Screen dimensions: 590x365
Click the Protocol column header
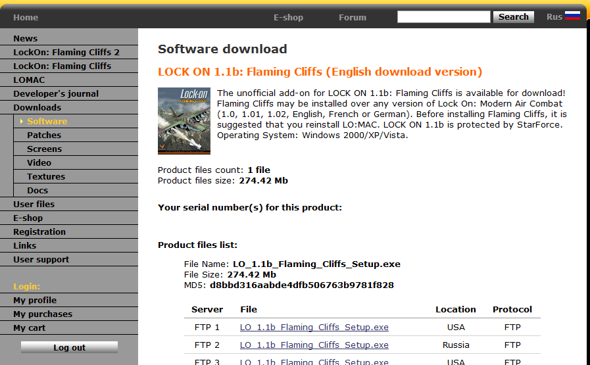[512, 309]
